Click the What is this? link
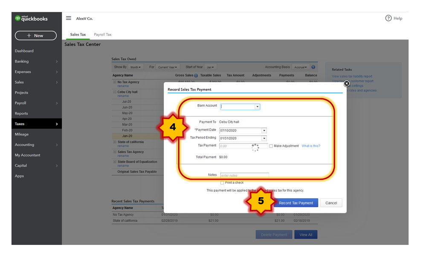Screen dimensions: 426x256 point(311,146)
